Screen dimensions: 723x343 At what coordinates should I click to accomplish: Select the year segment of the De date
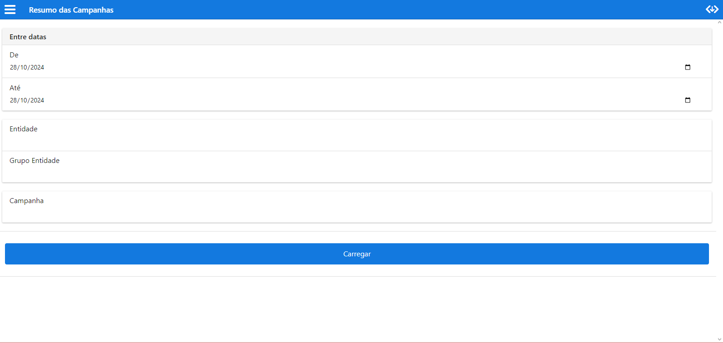[37, 68]
